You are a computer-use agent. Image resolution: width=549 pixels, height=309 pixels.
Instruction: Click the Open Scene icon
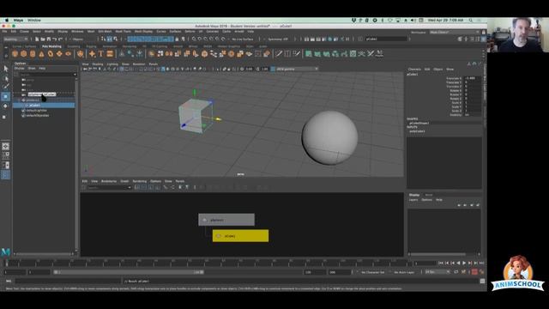coord(43,39)
